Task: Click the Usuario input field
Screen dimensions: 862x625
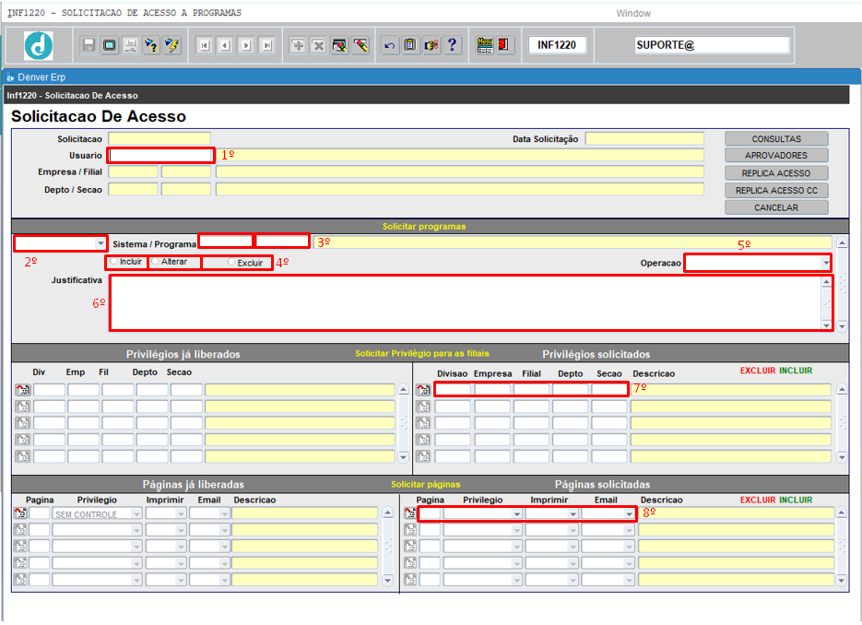Action: pos(160,156)
